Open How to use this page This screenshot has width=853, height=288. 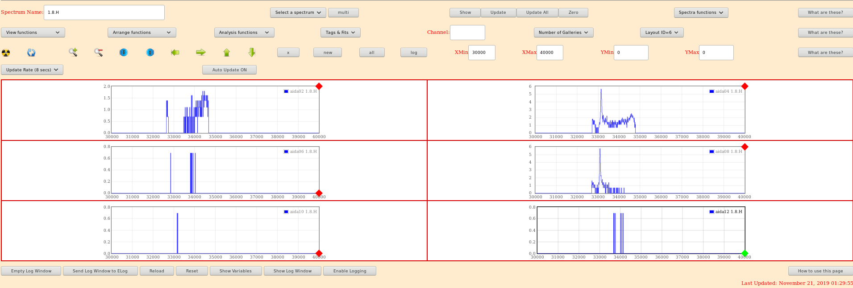tap(820, 271)
